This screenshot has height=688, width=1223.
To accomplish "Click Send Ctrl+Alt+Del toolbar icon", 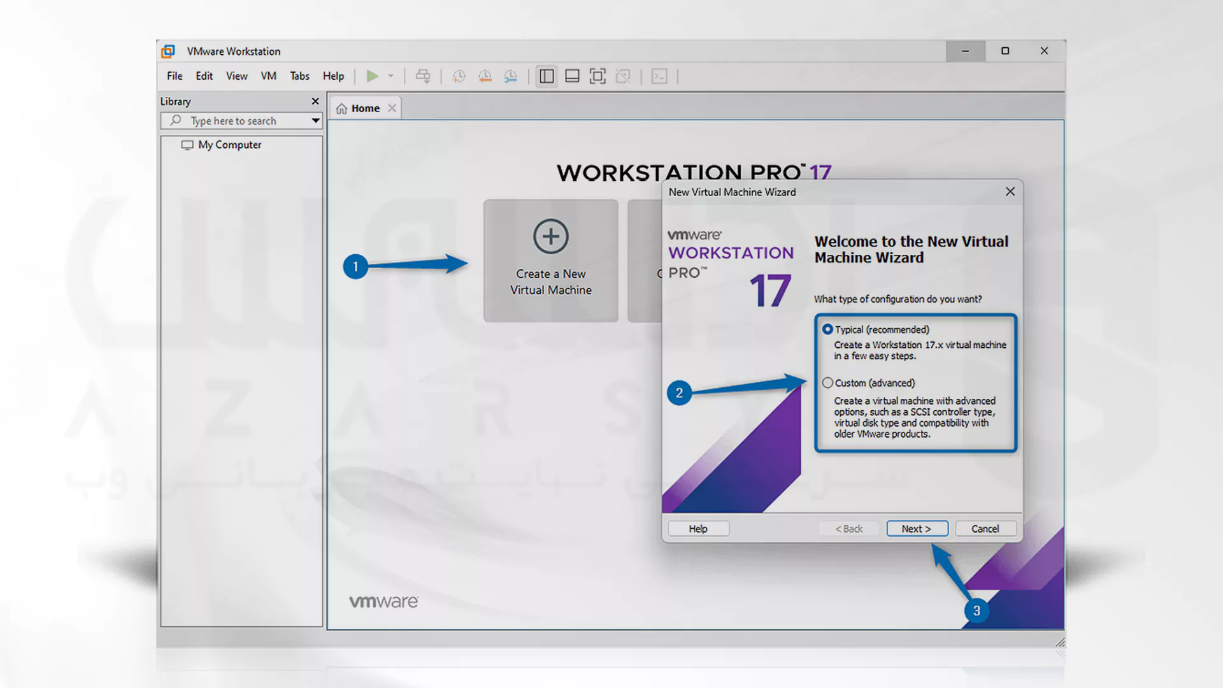I will 423,76.
